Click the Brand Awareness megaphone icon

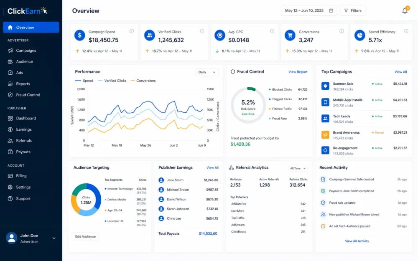[325, 135]
